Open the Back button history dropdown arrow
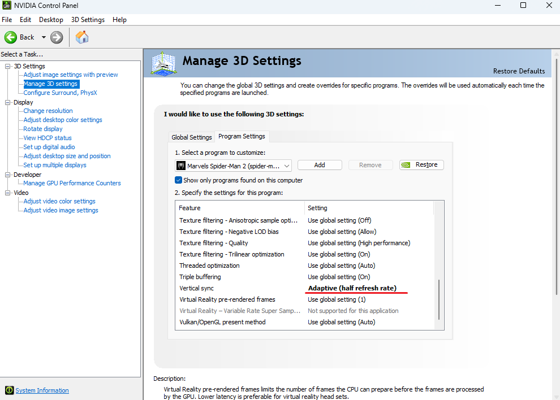Screen dimensions: 560x400 click(44, 37)
